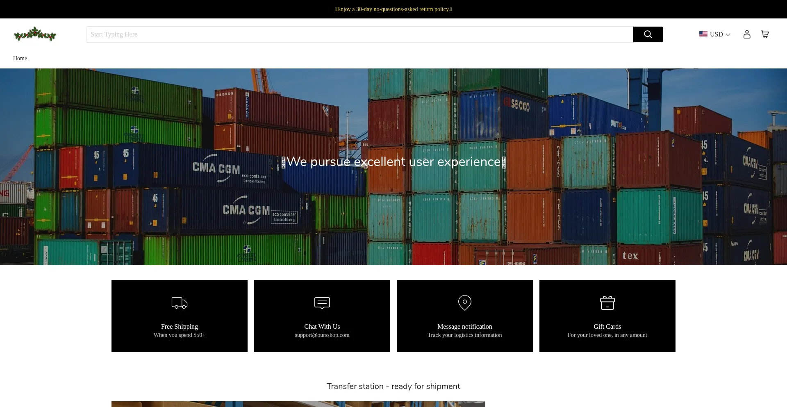
Task: Click the chat bubble icon
Action: click(x=322, y=303)
